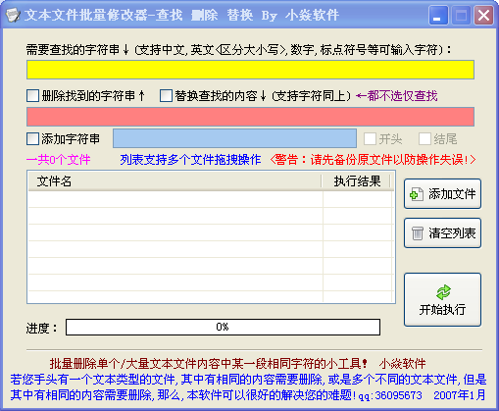The image size is (499, 411).
Task: Click the app notepad icon in title bar
Action: tap(13, 15)
